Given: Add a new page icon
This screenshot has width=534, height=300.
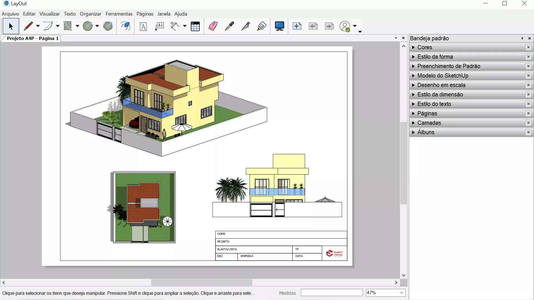Looking at the screenshot, I should 297,26.
